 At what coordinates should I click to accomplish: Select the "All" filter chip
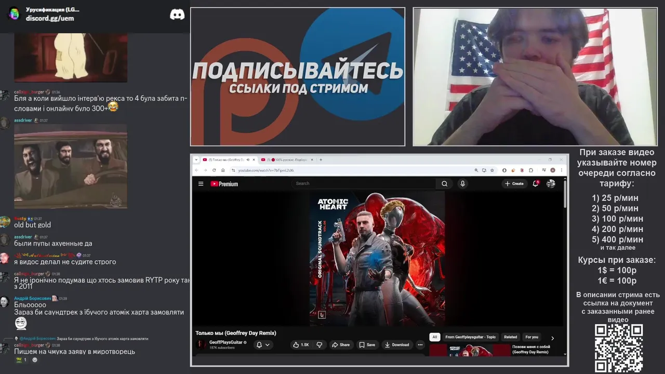[435, 337]
